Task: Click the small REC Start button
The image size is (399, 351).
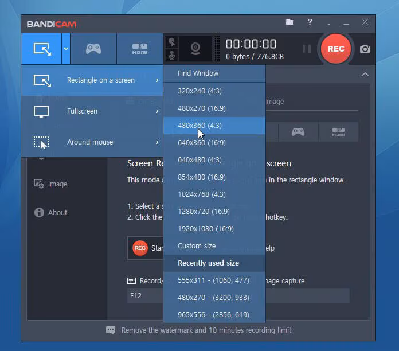Action: pyautogui.click(x=140, y=248)
